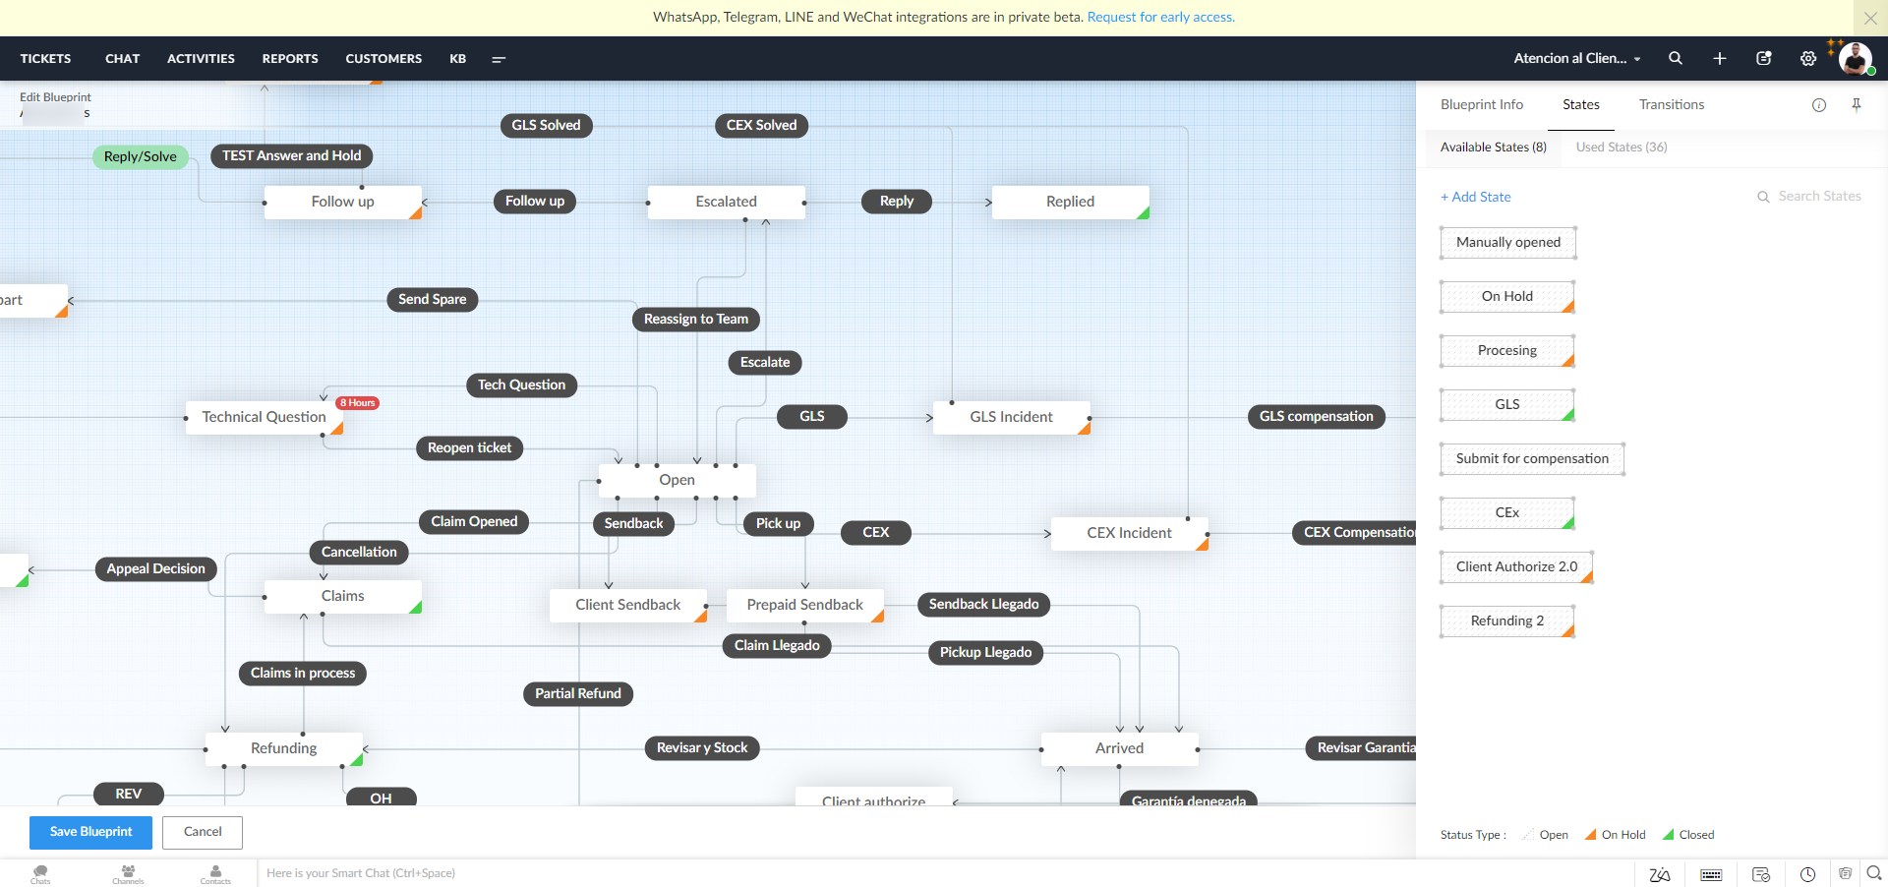Click the Cancel button
The width and height of the screenshot is (1888, 887).
coord(203,832)
